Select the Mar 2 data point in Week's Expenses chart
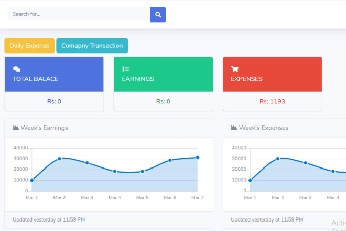 [278, 159]
